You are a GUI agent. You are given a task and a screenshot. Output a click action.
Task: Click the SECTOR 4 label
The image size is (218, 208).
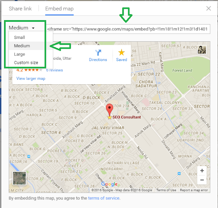coord(51,133)
